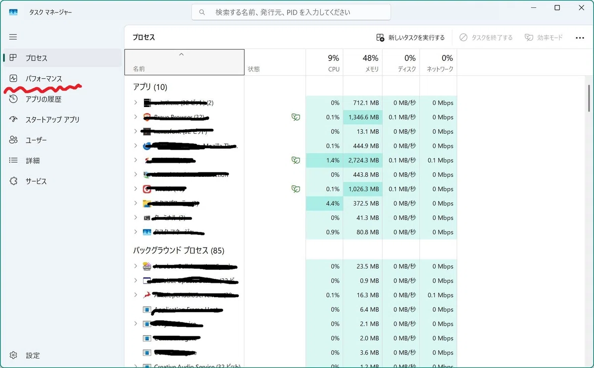Click the terminal icon in the 41.3 MB row
This screenshot has width=594, height=368.
pyautogui.click(x=147, y=218)
